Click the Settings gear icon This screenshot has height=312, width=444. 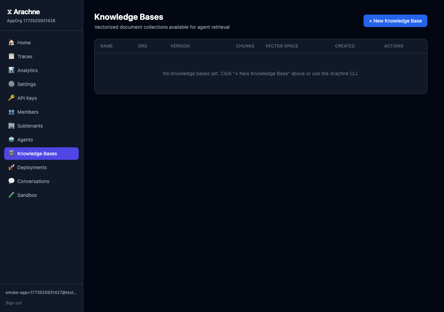click(x=11, y=84)
